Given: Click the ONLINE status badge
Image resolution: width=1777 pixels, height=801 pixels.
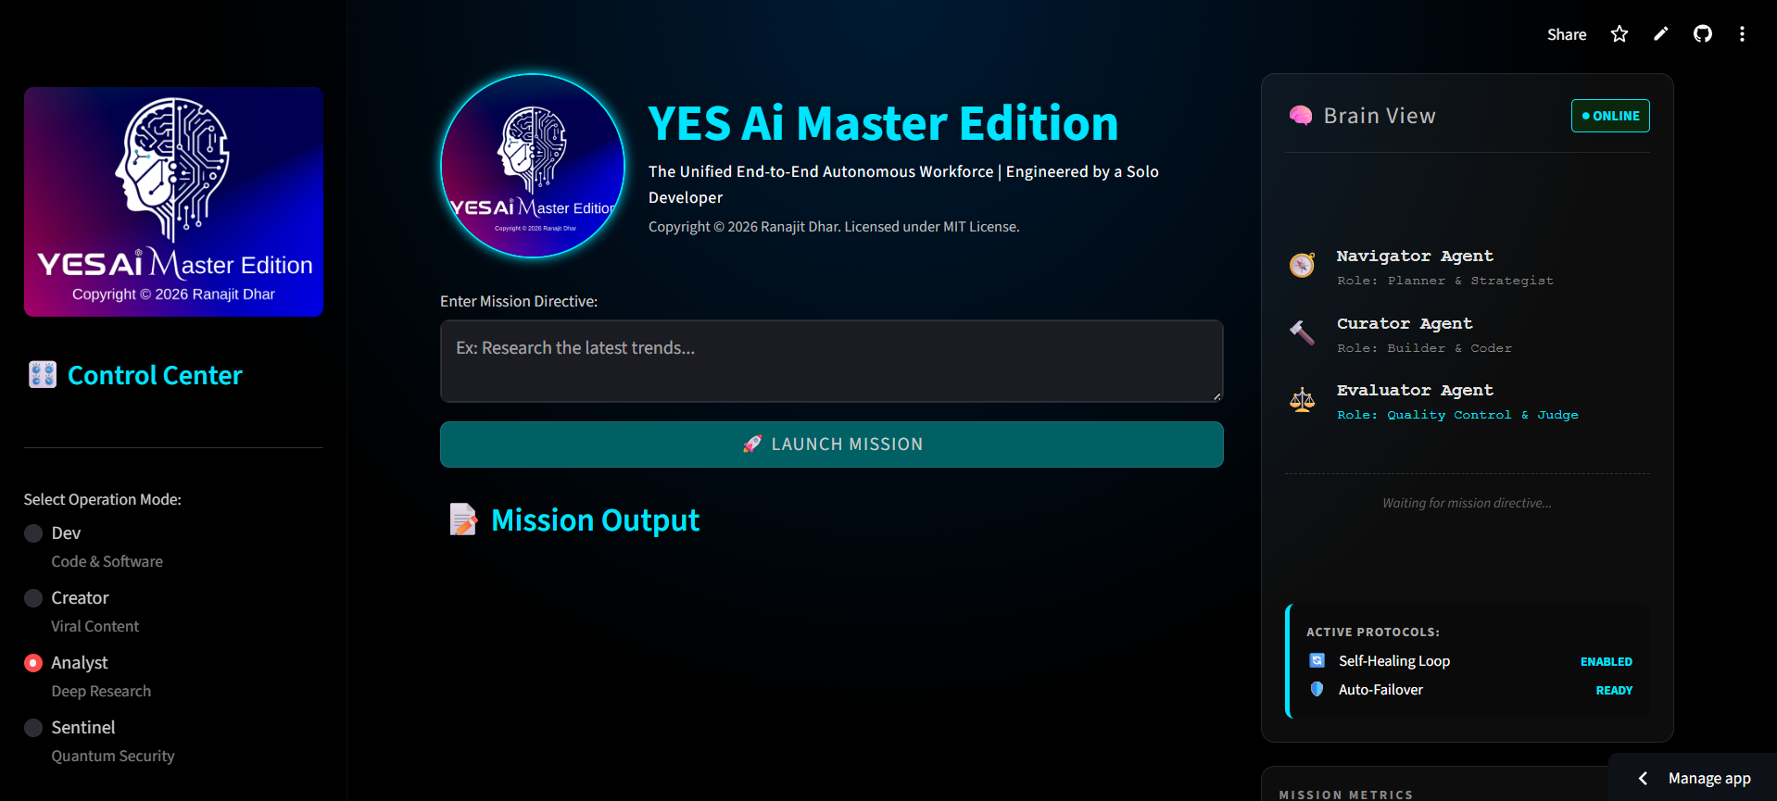Looking at the screenshot, I should pyautogui.click(x=1610, y=116).
